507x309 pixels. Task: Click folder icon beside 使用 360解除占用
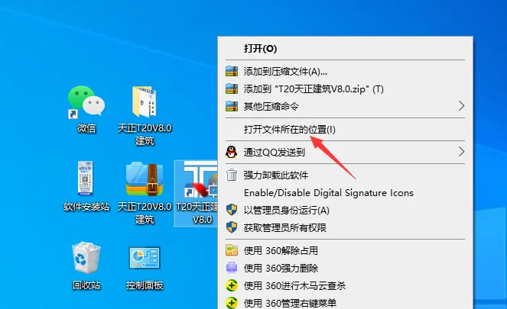[232, 250]
